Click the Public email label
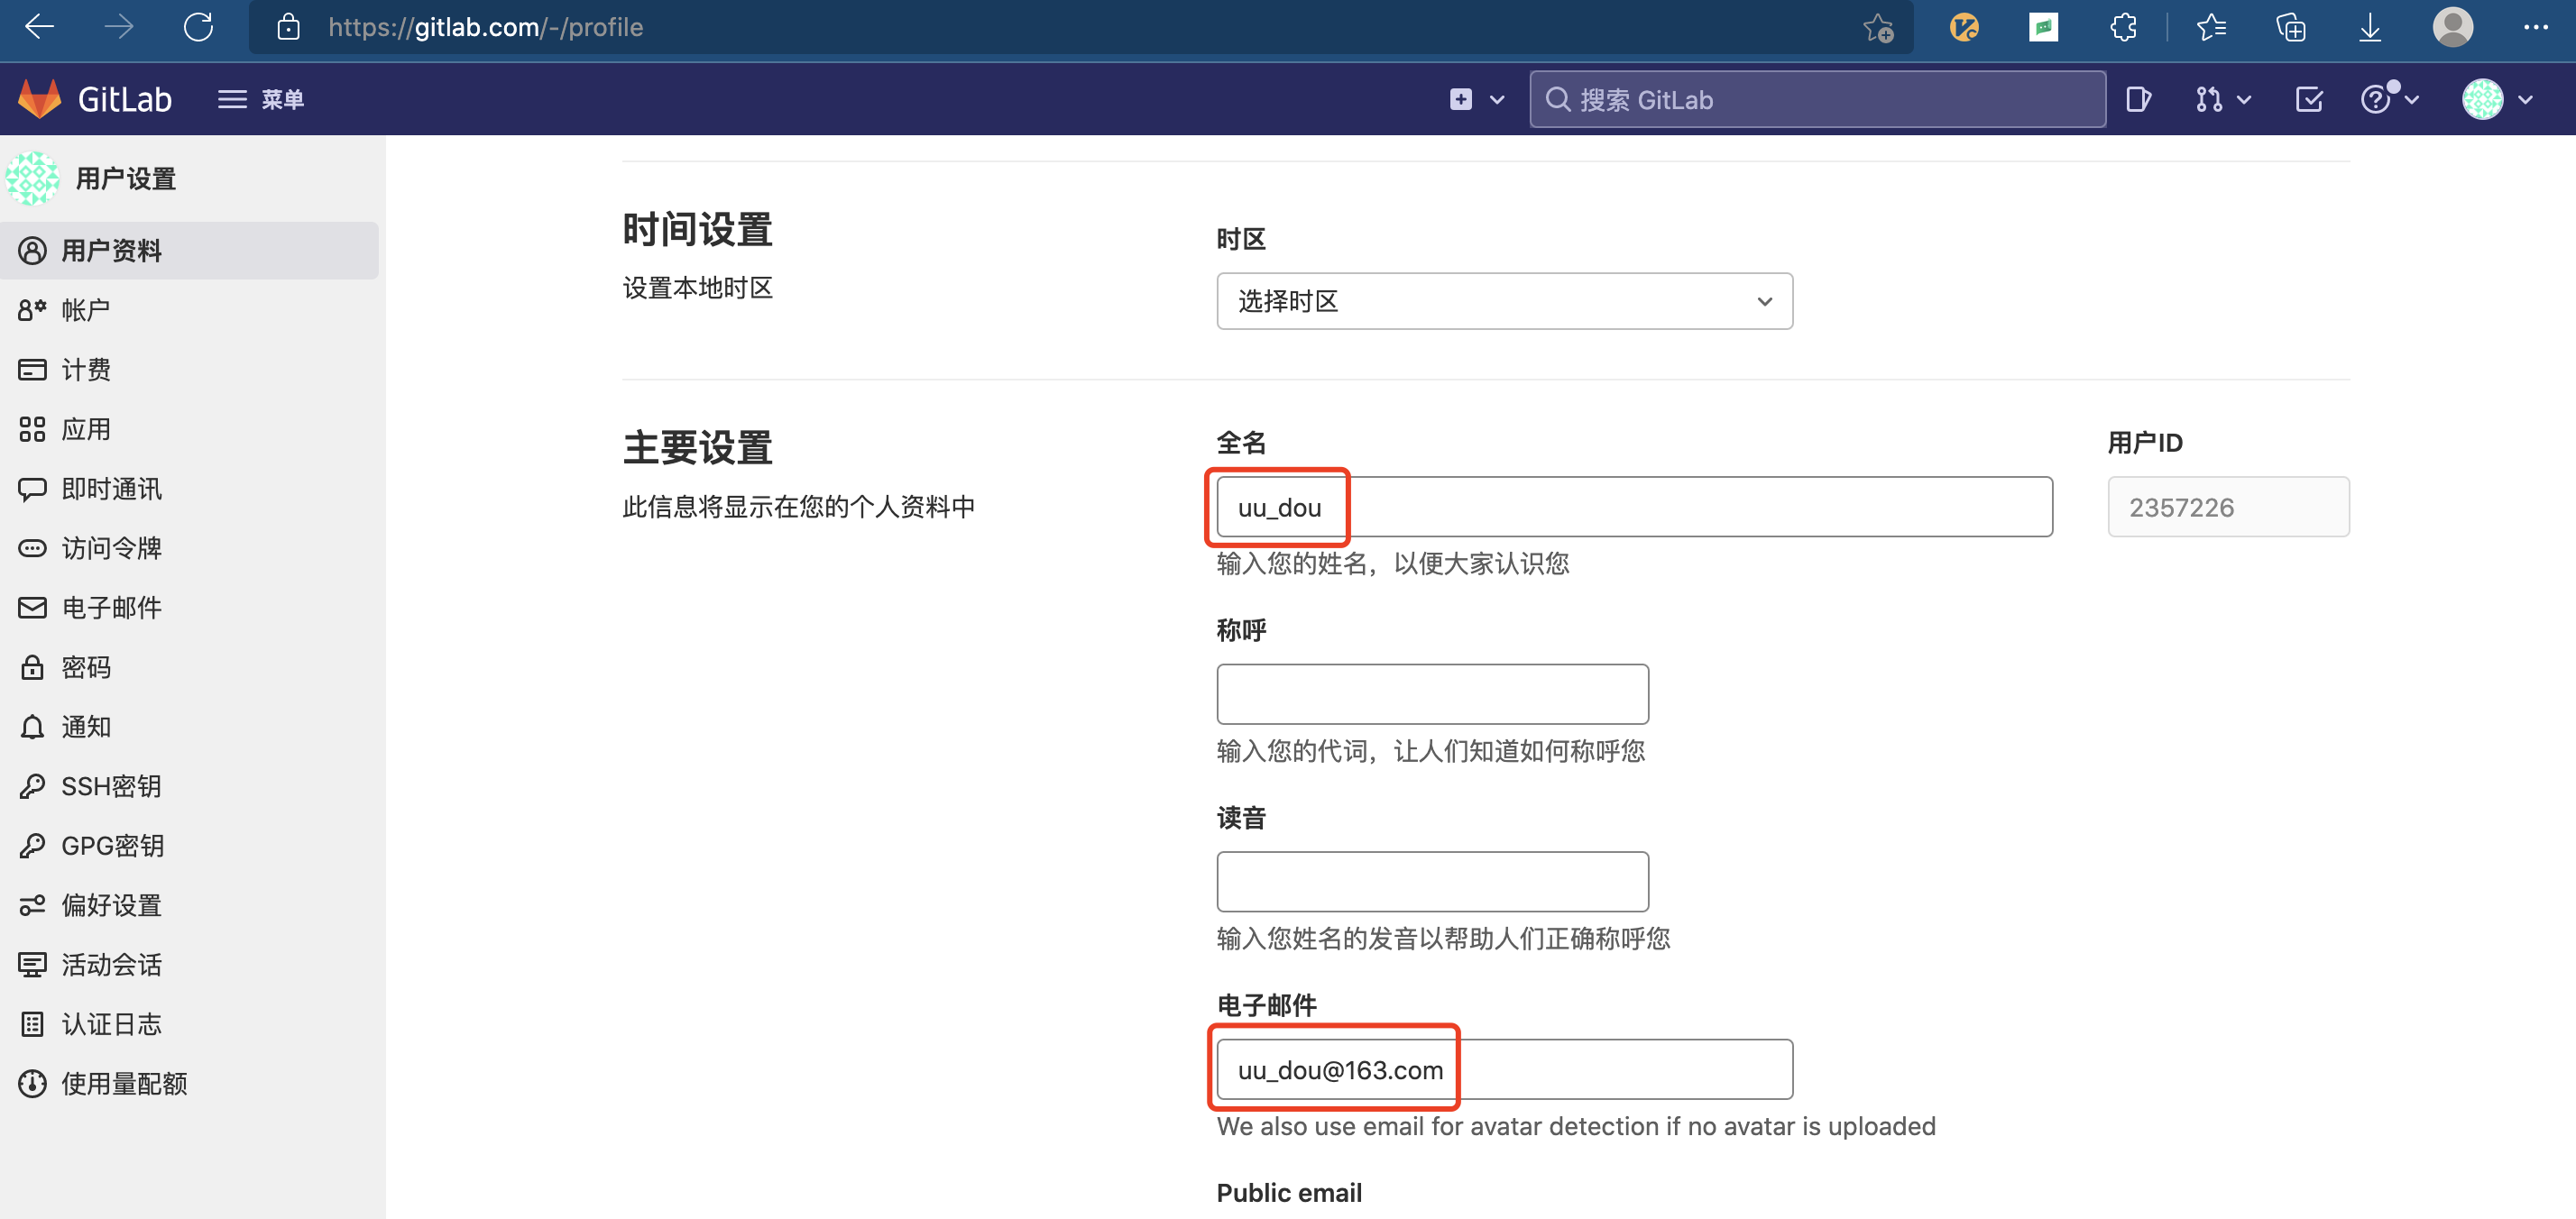The image size is (2576, 1219). point(1289,1192)
